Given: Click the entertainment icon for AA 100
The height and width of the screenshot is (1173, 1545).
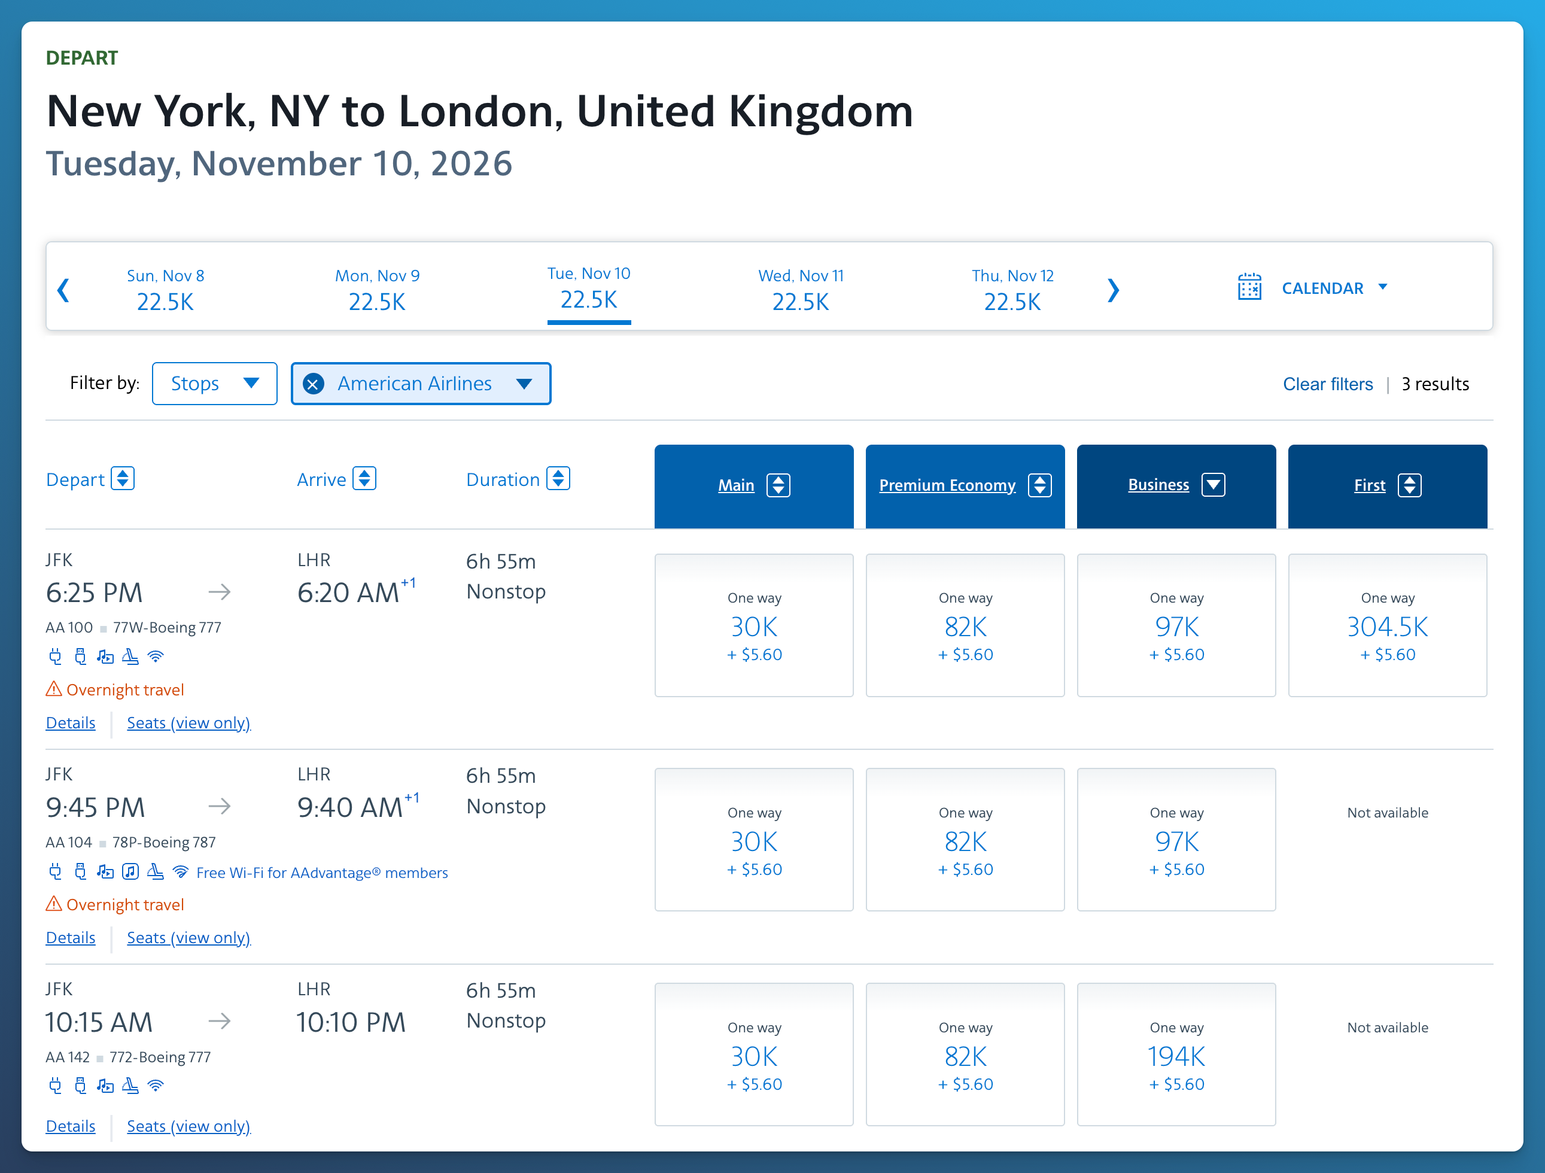Looking at the screenshot, I should pyautogui.click(x=105, y=656).
